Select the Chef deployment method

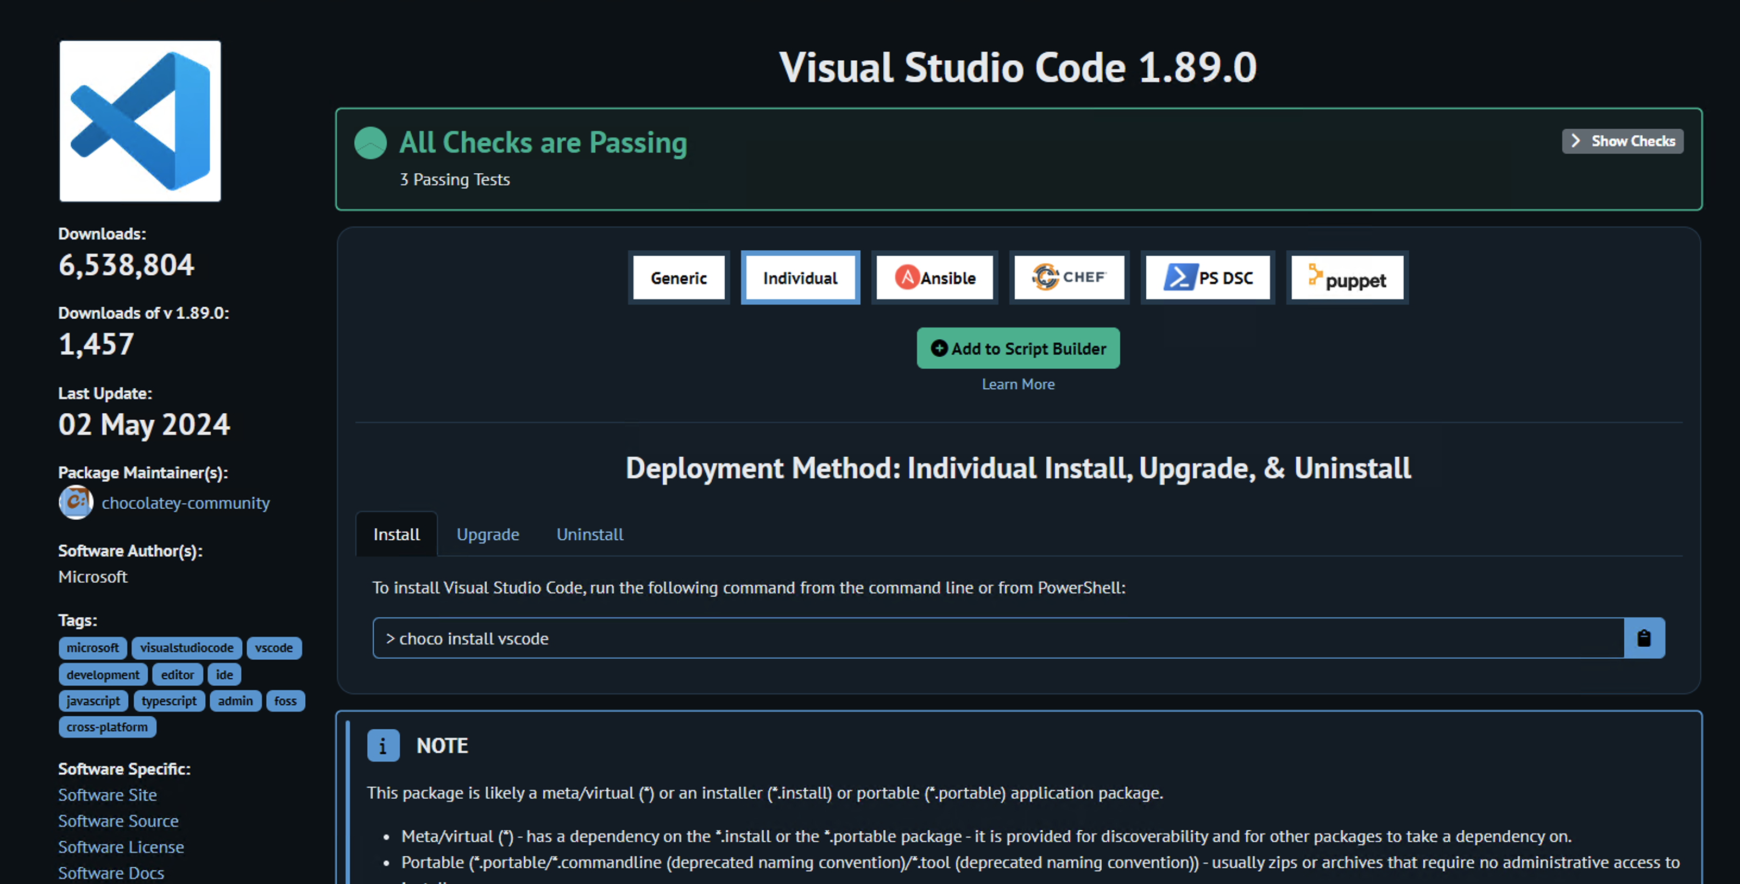(1069, 277)
